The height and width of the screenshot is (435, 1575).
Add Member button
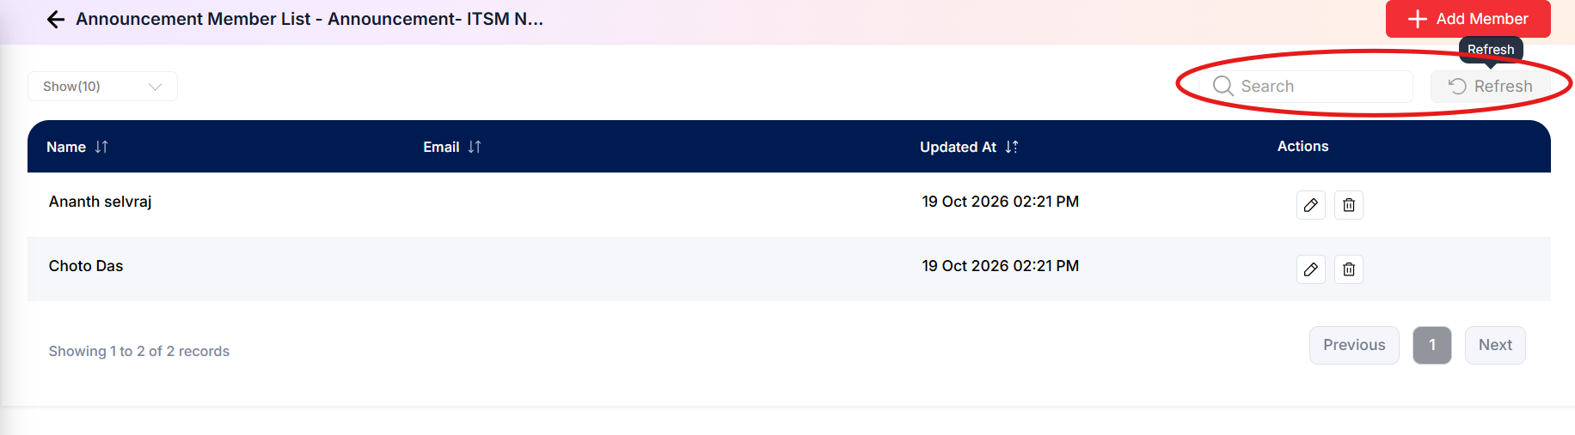point(1468,19)
